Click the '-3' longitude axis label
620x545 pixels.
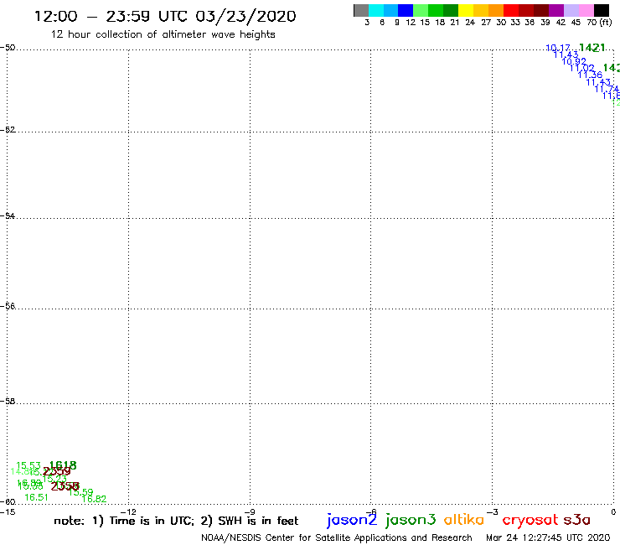493,512
